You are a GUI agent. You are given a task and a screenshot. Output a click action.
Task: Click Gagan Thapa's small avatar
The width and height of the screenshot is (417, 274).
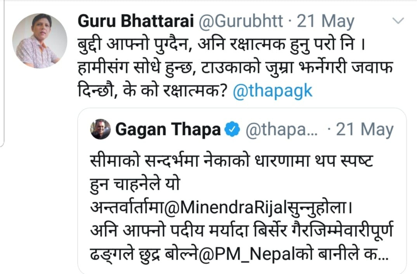click(x=100, y=129)
